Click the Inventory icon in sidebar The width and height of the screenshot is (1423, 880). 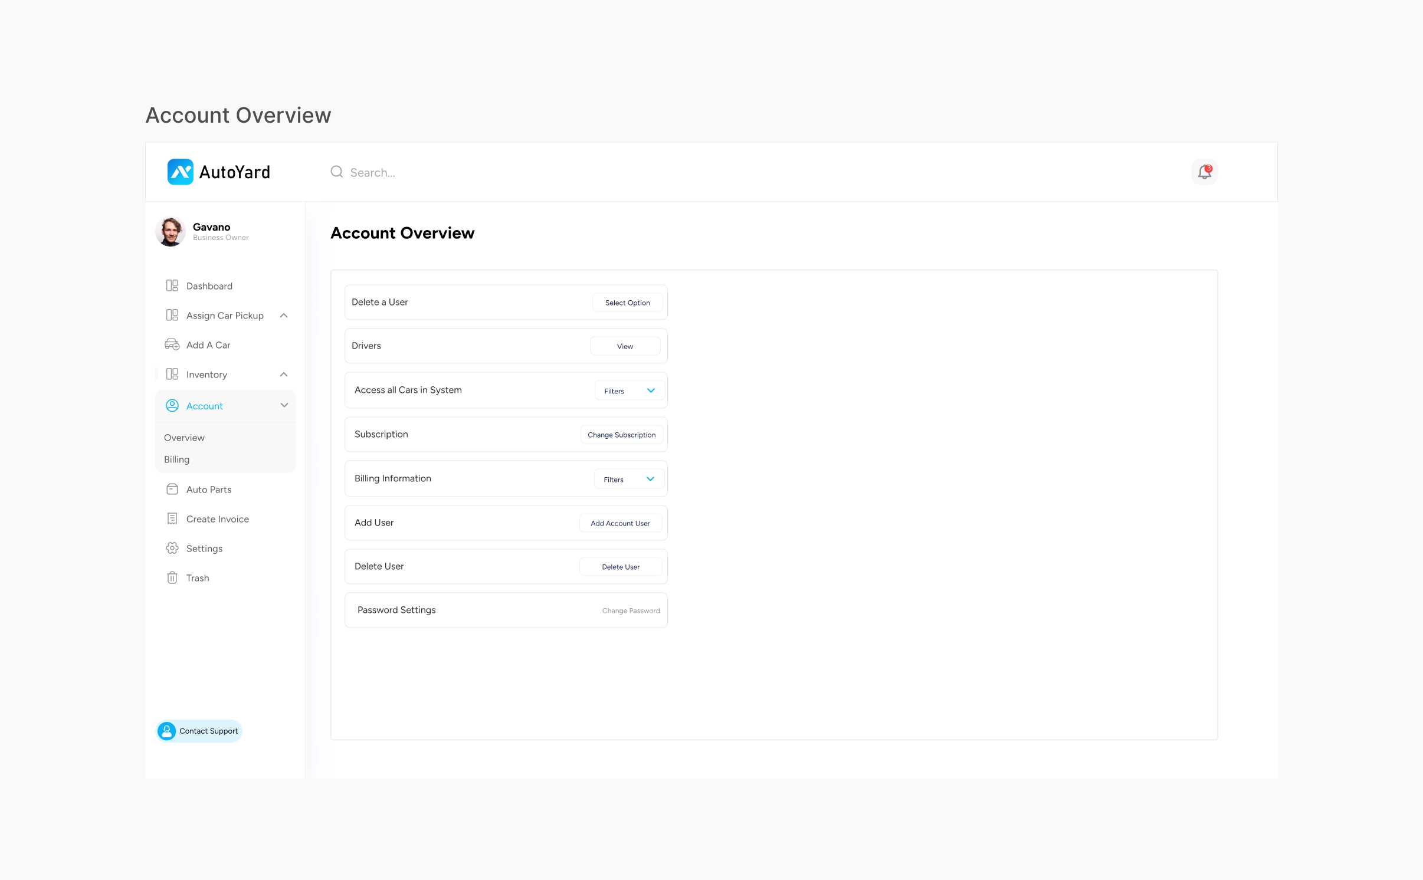[x=172, y=374]
